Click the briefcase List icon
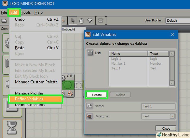190x138 pixels. point(90,53)
